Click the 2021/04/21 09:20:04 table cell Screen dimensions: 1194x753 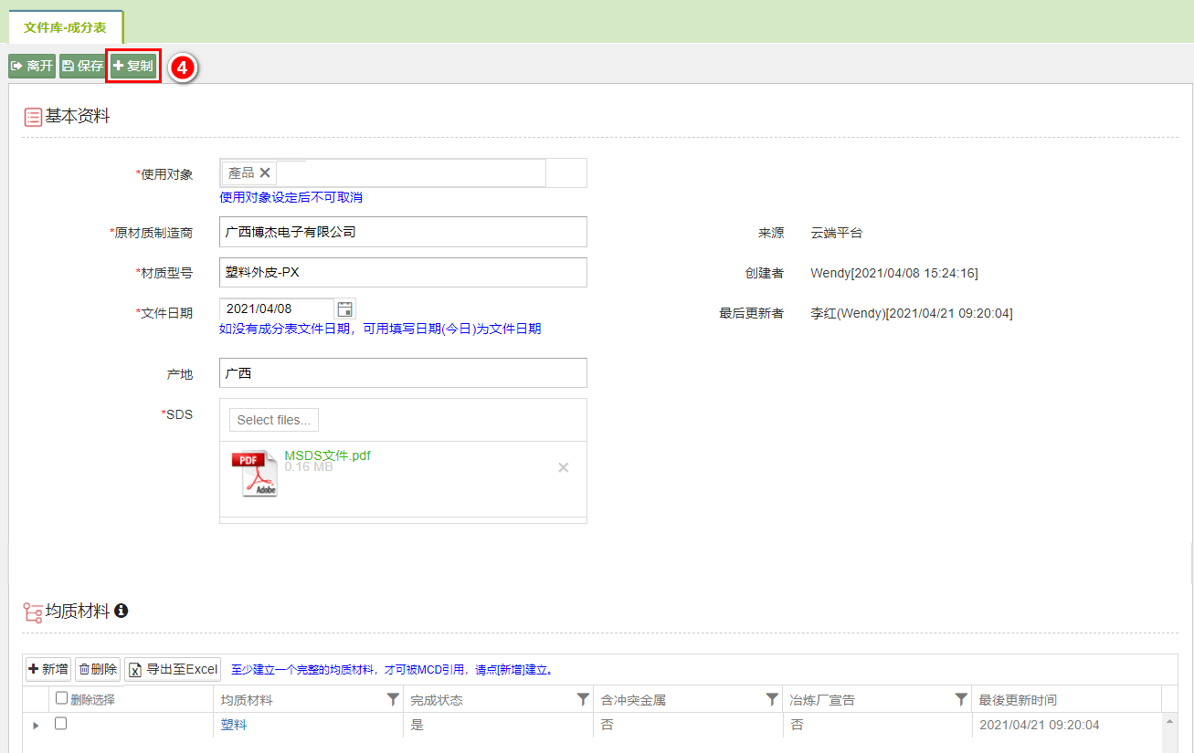(1039, 725)
